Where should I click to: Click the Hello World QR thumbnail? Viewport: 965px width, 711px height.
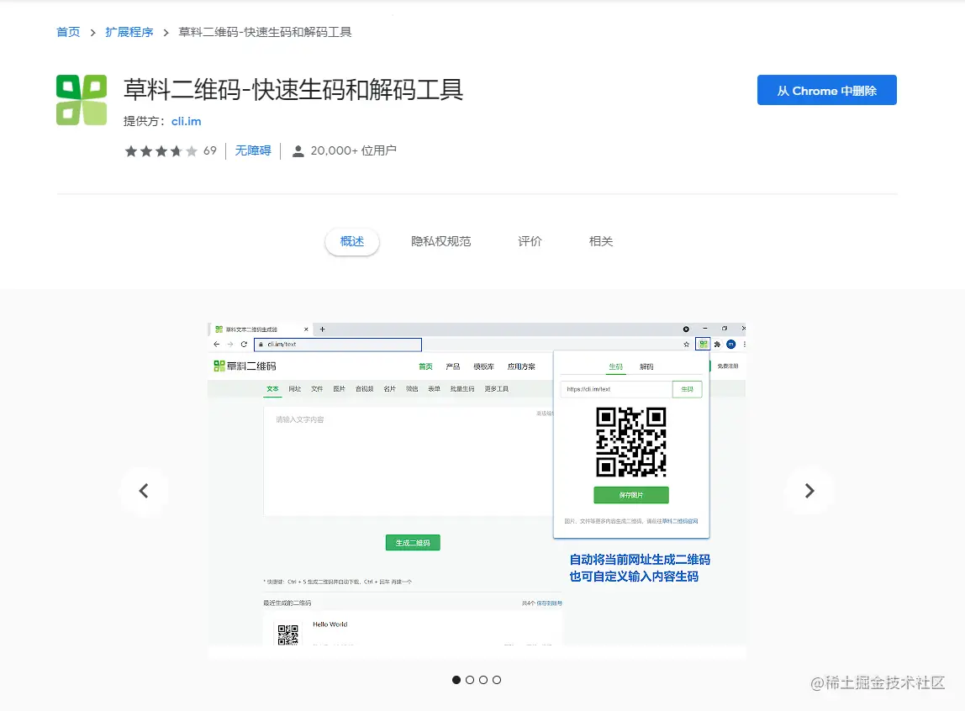(x=288, y=635)
